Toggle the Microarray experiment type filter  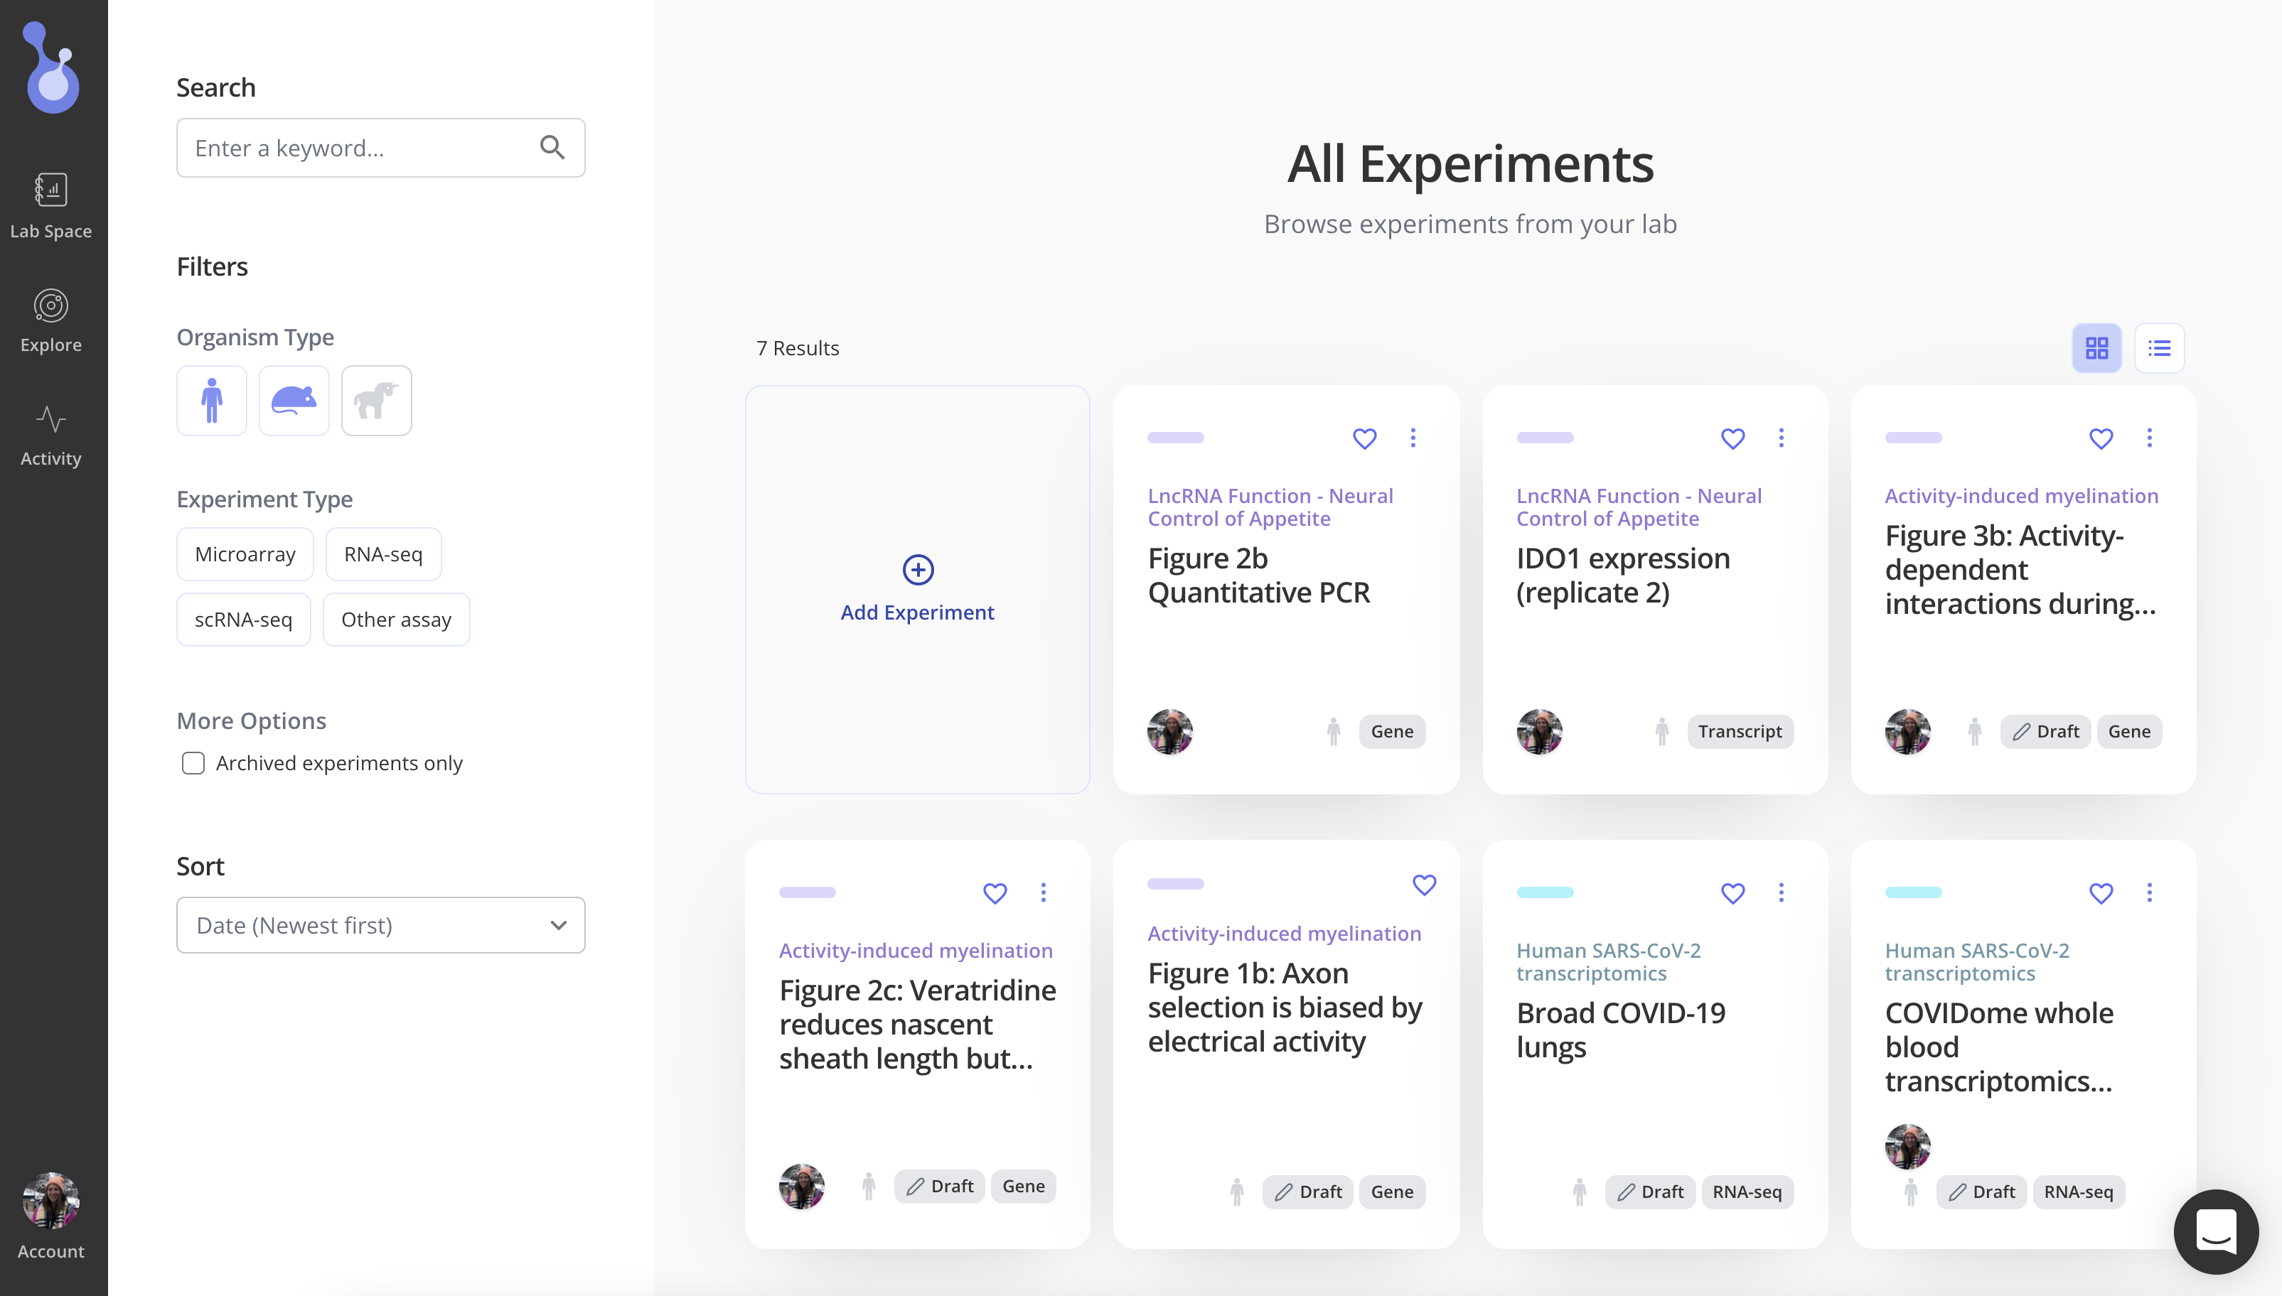[245, 553]
